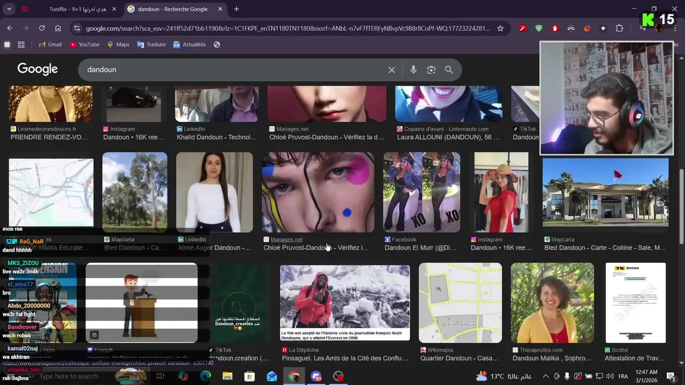The image size is (685, 385).
Task: Open Microsoft Store from the taskbar
Action: (249, 376)
